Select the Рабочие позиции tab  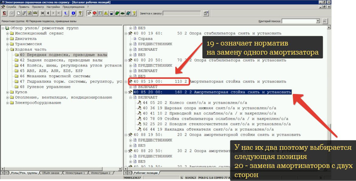coord(145,173)
